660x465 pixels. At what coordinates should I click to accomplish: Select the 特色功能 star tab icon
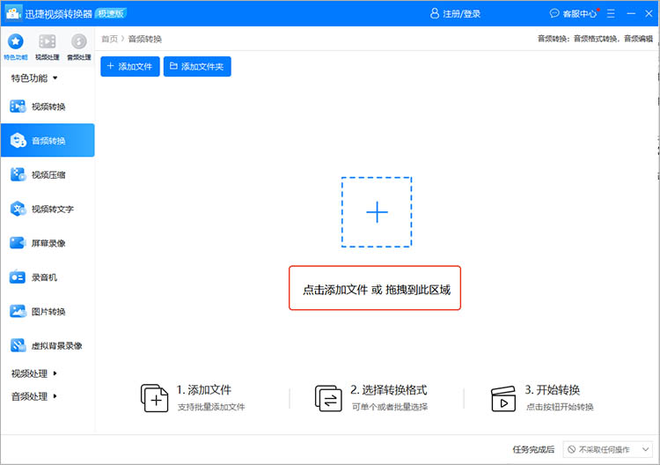click(x=16, y=41)
